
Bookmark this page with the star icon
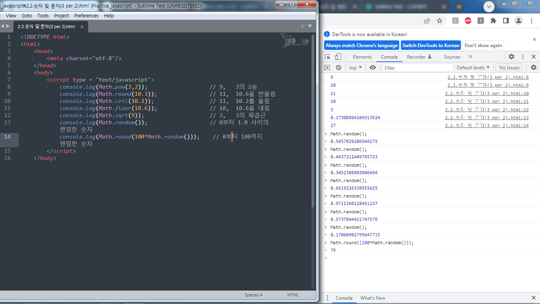click(440, 21)
